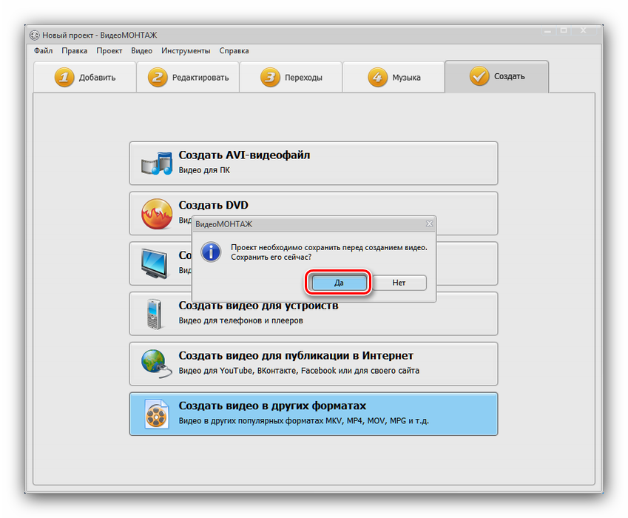
Task: Open the Инструменты menu
Action: pos(185,51)
